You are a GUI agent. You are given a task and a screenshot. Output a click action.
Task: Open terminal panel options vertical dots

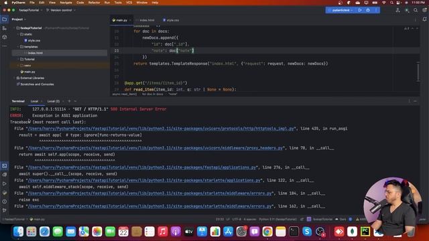click(x=410, y=101)
